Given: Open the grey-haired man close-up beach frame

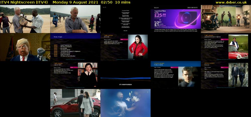Looking at the screenshot, I should tap(75, 19).
